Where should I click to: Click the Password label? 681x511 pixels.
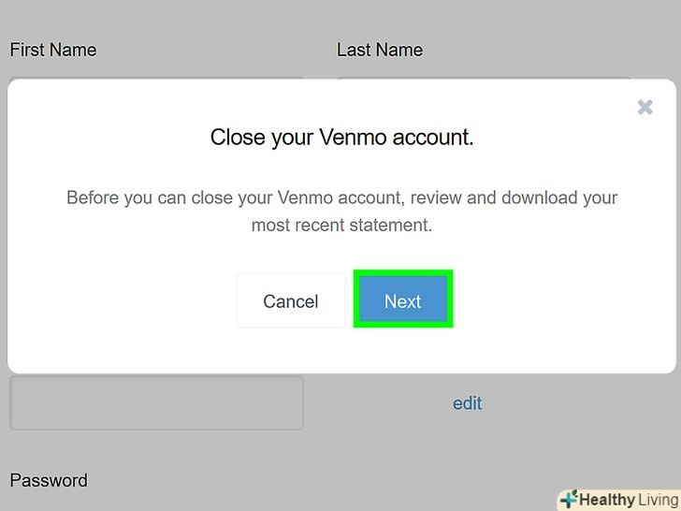[x=49, y=480]
